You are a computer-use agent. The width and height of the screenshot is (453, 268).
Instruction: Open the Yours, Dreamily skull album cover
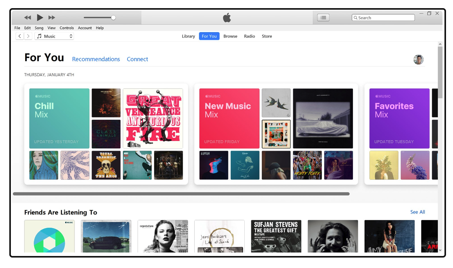pyautogui.click(x=106, y=165)
